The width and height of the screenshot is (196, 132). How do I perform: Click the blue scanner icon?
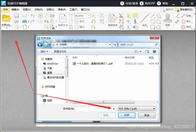click(24, 21)
